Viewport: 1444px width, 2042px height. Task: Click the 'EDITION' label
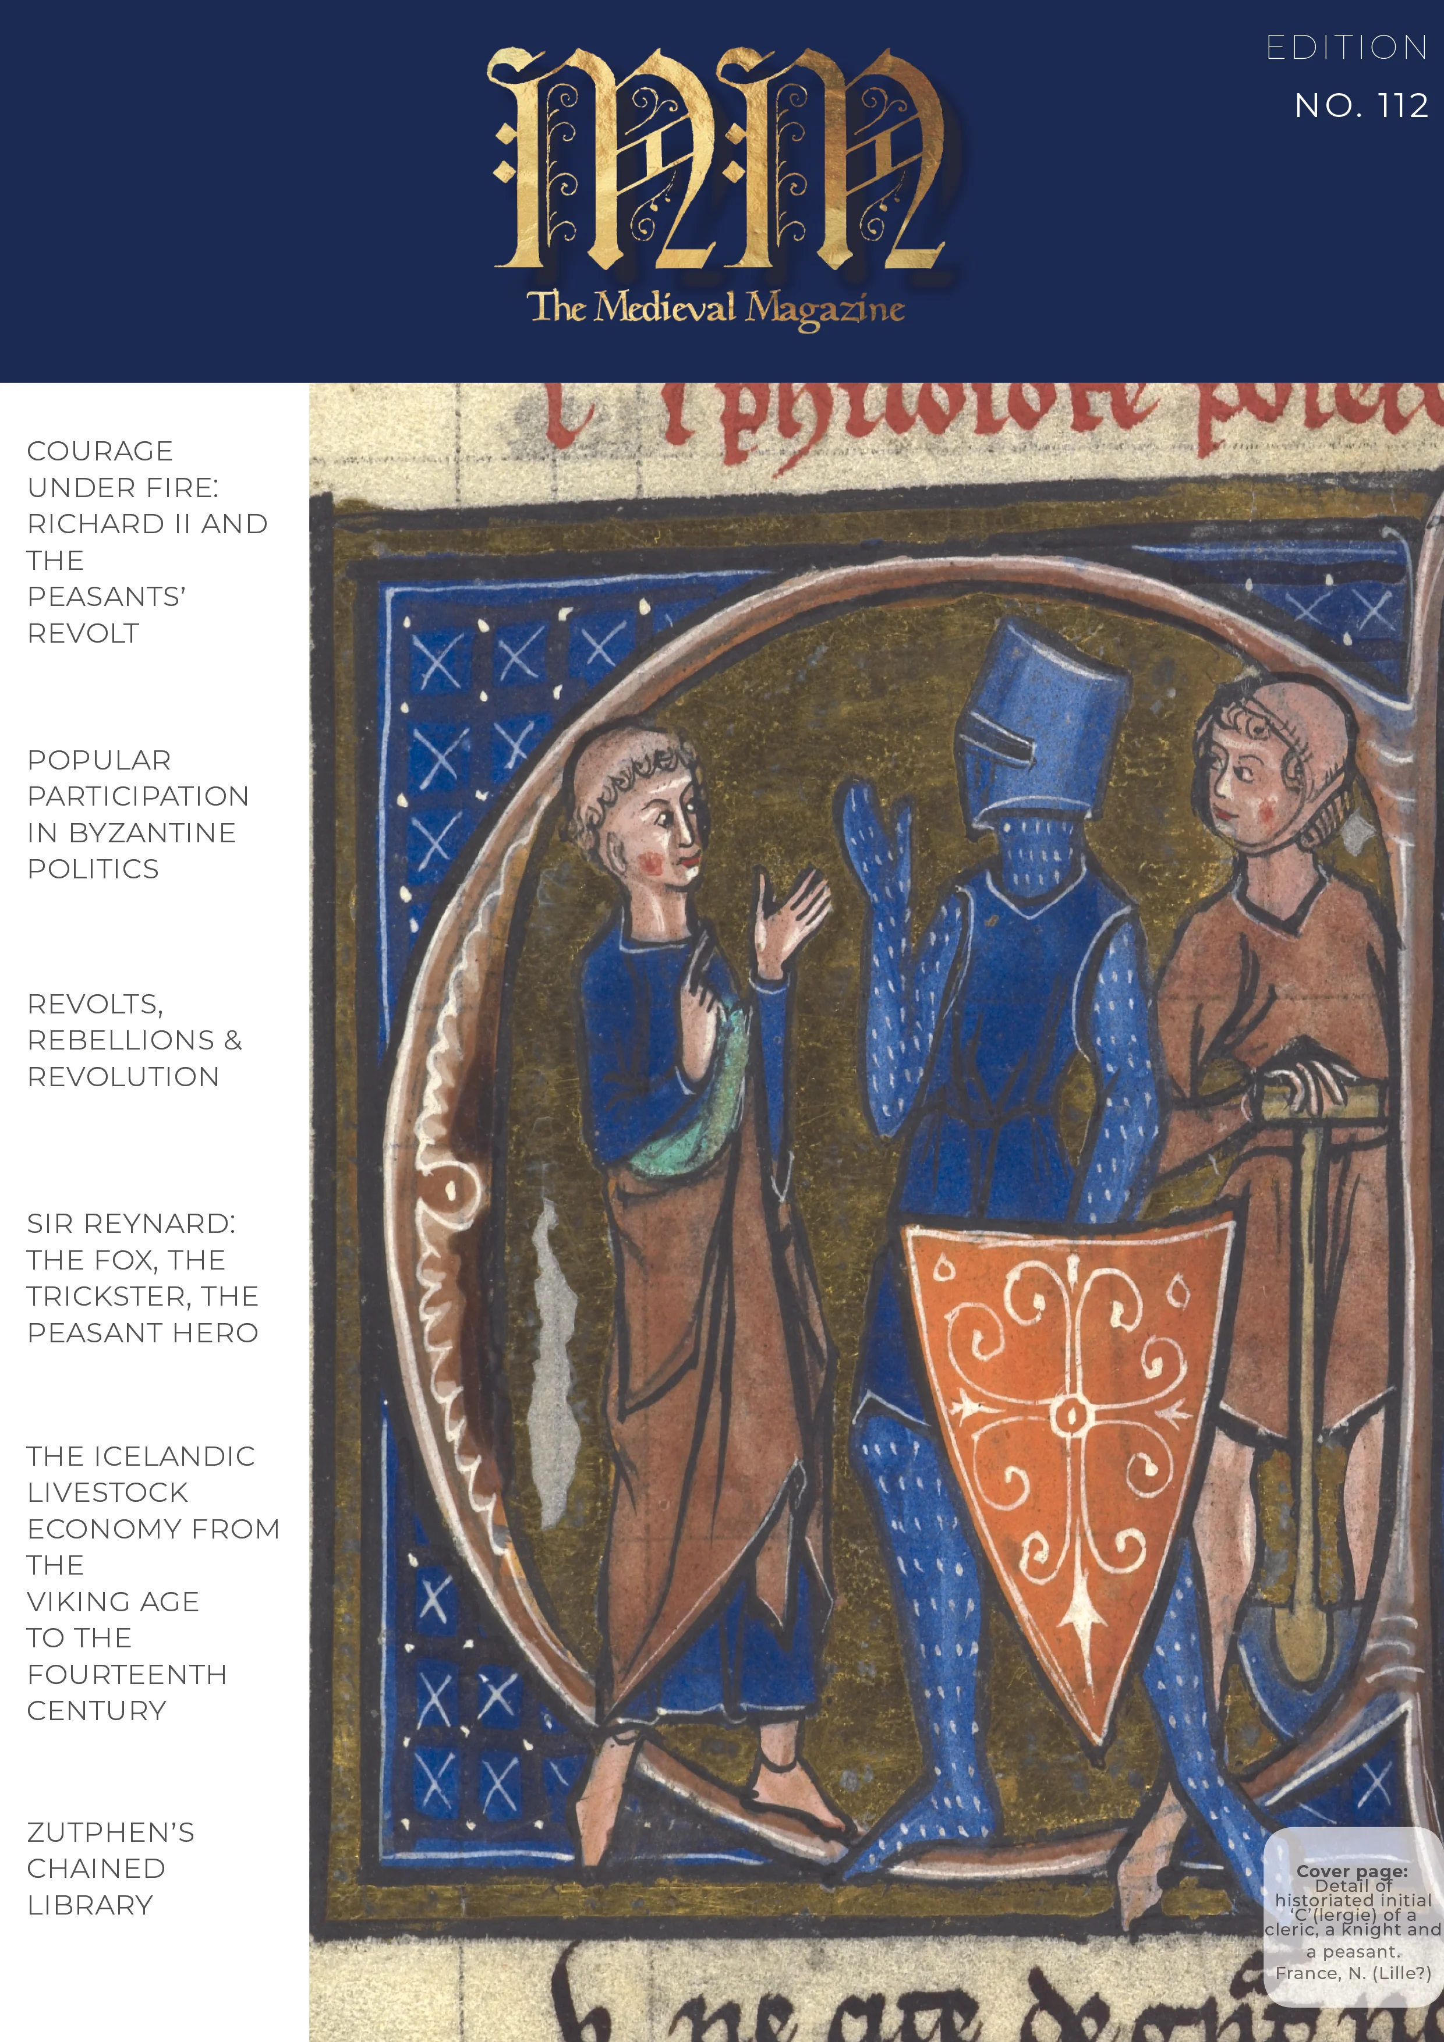(x=1346, y=48)
